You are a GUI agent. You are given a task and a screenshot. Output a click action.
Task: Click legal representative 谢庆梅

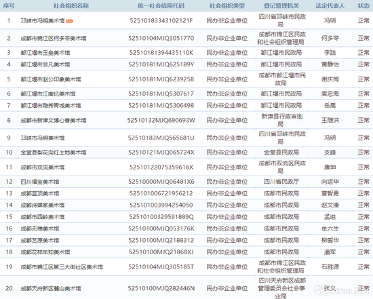click(330, 79)
